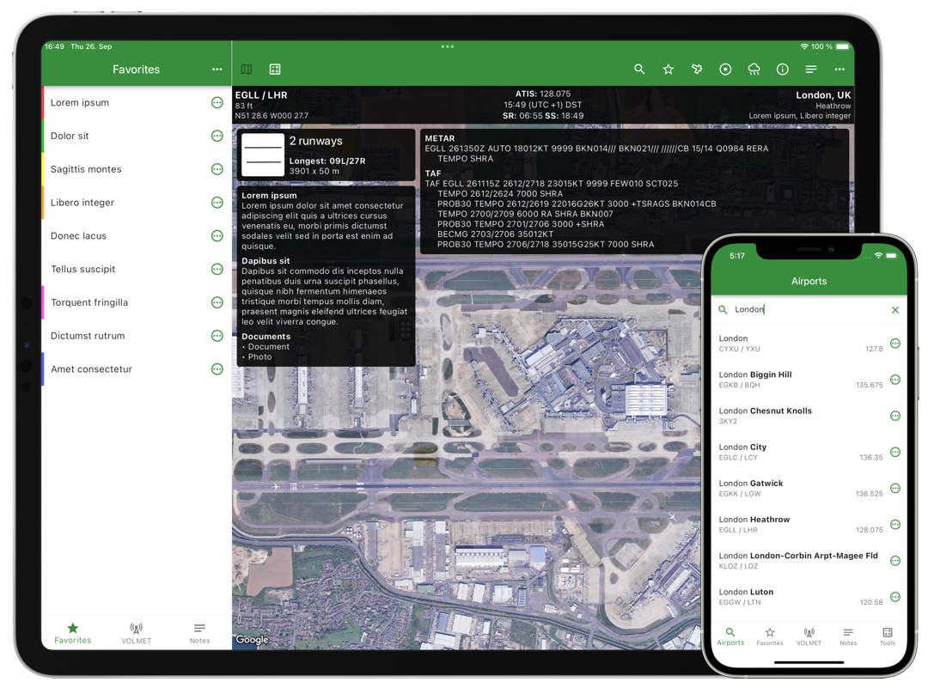
Task: Open Favorites header ellipsis menu
Action: click(x=217, y=69)
